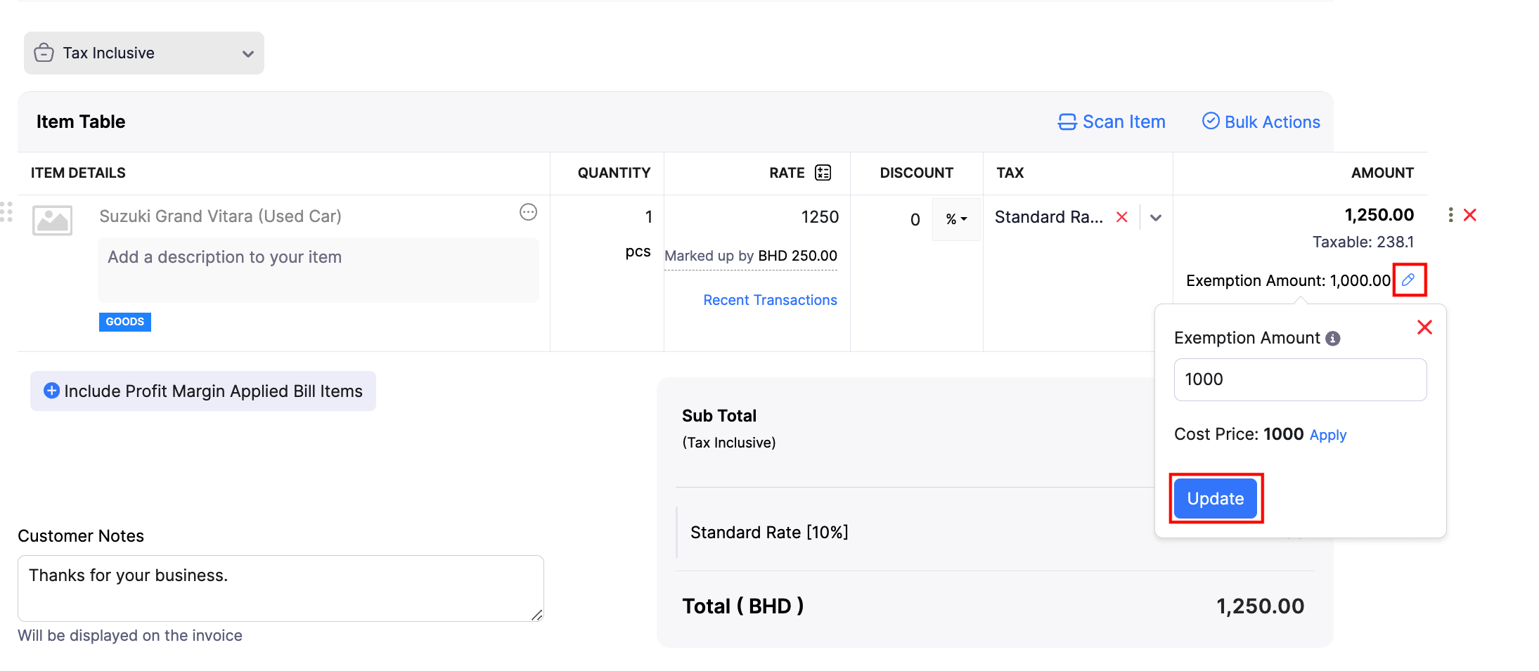Grab the row drag handle
Viewport: 1539px width, 671px height.
[7, 211]
